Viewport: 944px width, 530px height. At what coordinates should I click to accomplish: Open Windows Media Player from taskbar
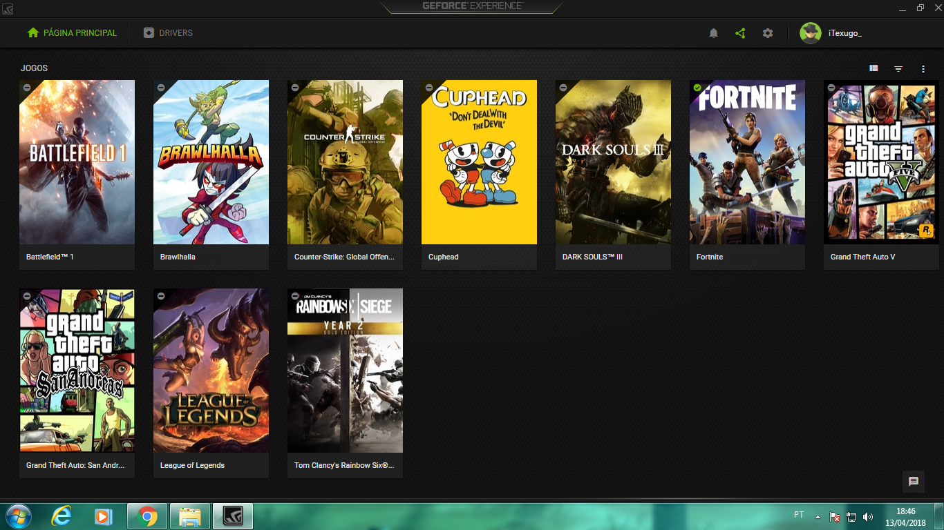104,516
